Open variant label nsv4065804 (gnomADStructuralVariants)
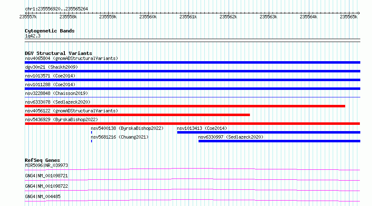372x206 pixels. pos(71,58)
